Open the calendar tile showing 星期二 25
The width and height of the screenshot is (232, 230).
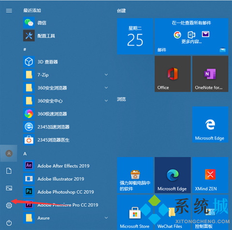click(135, 36)
